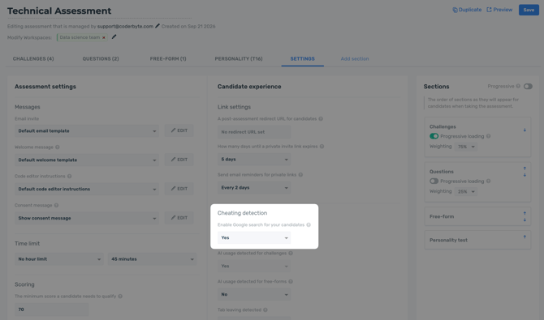Image resolution: width=544 pixels, height=320 pixels.
Task: Open Default email template dropdown
Action: pyautogui.click(x=87, y=131)
